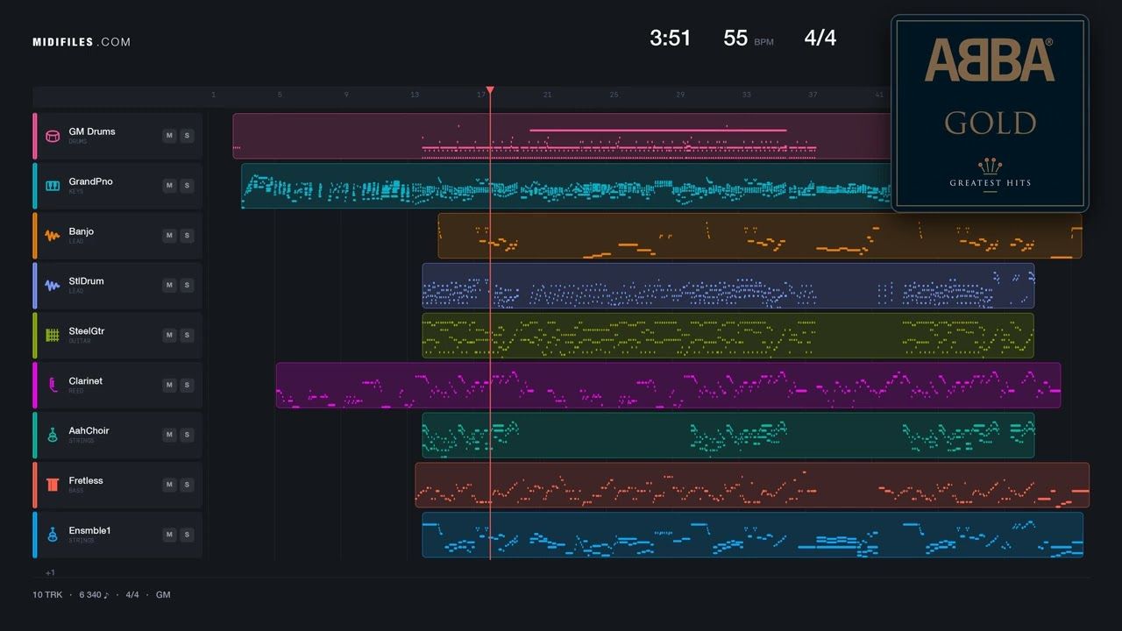Viewport: 1122px width, 631px height.
Task: Click the large 4/4 time signature beside BPM
Action: 820,38
